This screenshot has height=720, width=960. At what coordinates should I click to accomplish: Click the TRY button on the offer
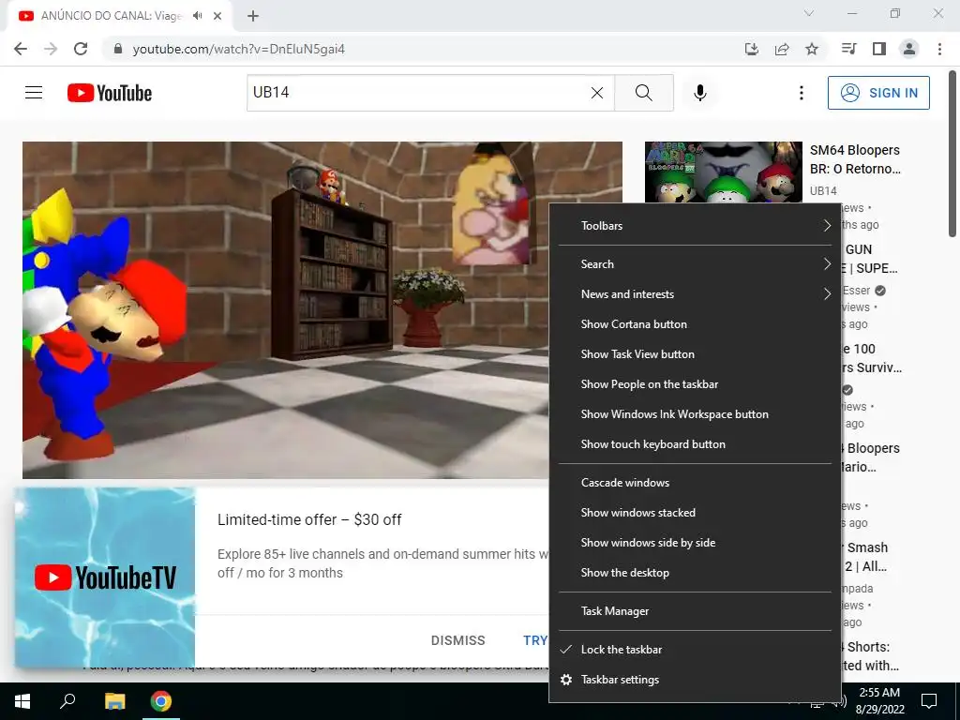point(535,640)
